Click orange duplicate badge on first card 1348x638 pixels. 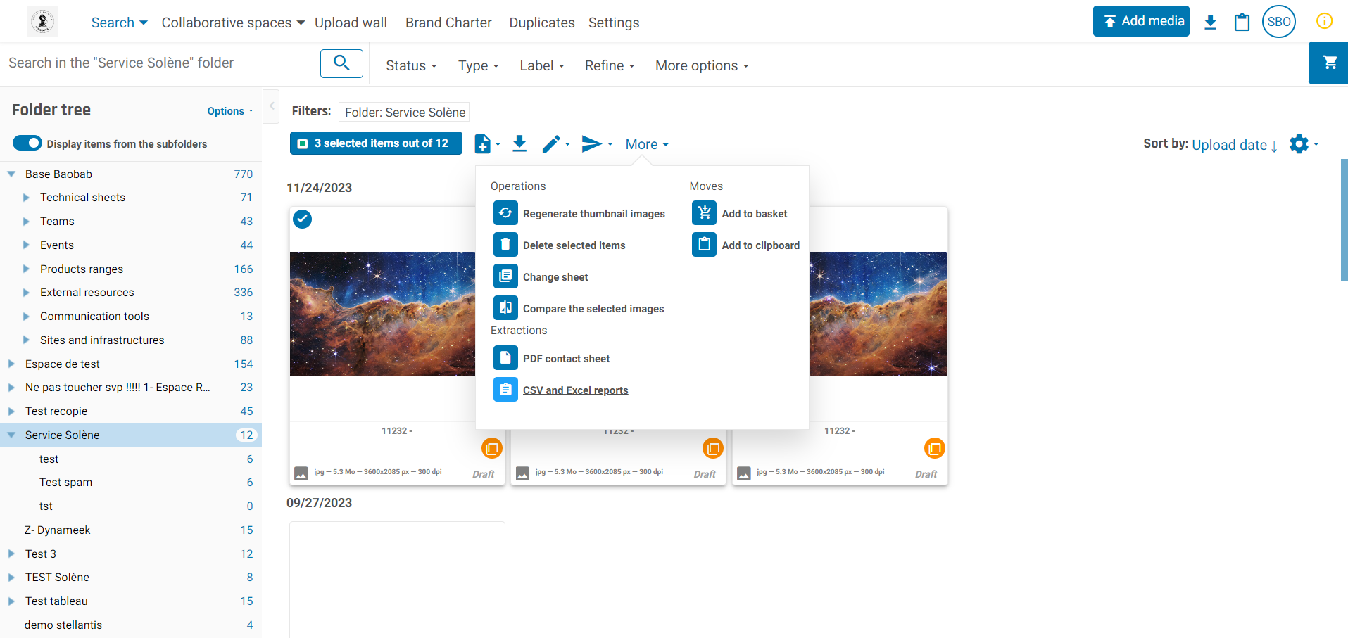pos(491,448)
